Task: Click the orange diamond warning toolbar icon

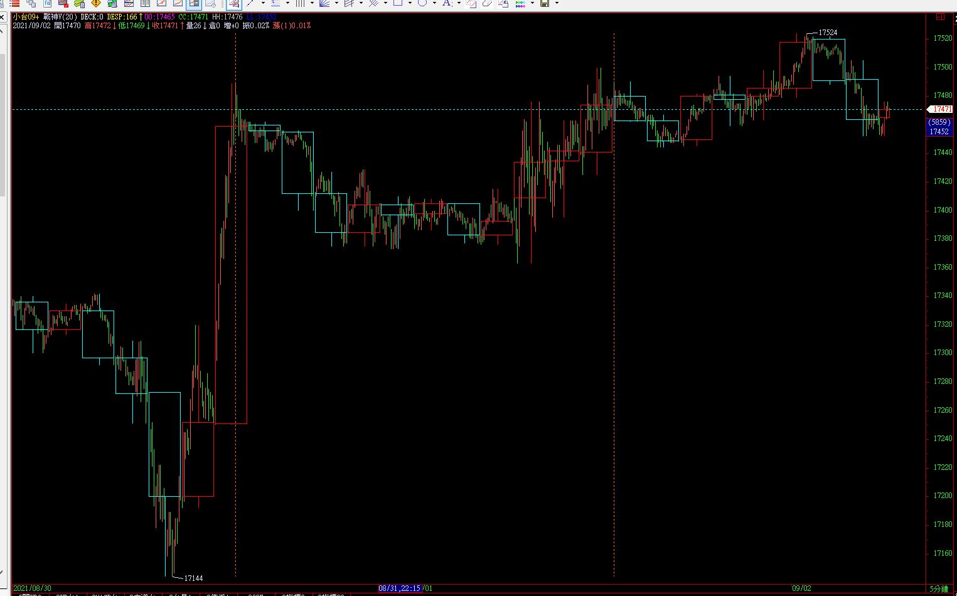Action: (96, 3)
